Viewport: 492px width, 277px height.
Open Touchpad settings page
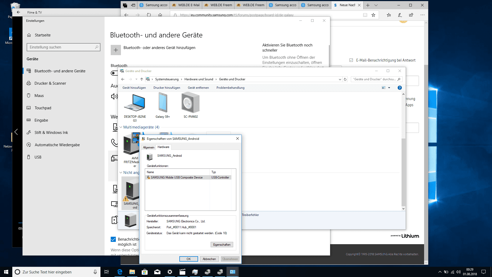pos(43,108)
